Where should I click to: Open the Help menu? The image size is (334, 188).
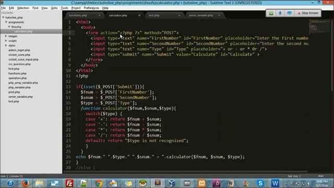click(x=105, y=8)
